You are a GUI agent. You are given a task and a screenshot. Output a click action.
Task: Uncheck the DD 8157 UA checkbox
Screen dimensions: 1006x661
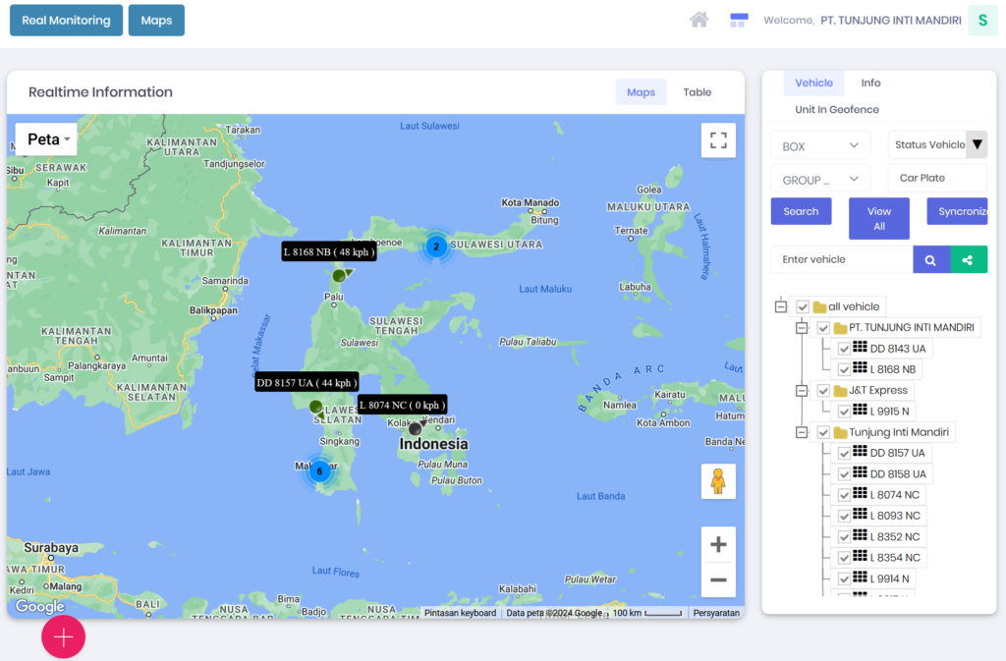[x=844, y=454]
